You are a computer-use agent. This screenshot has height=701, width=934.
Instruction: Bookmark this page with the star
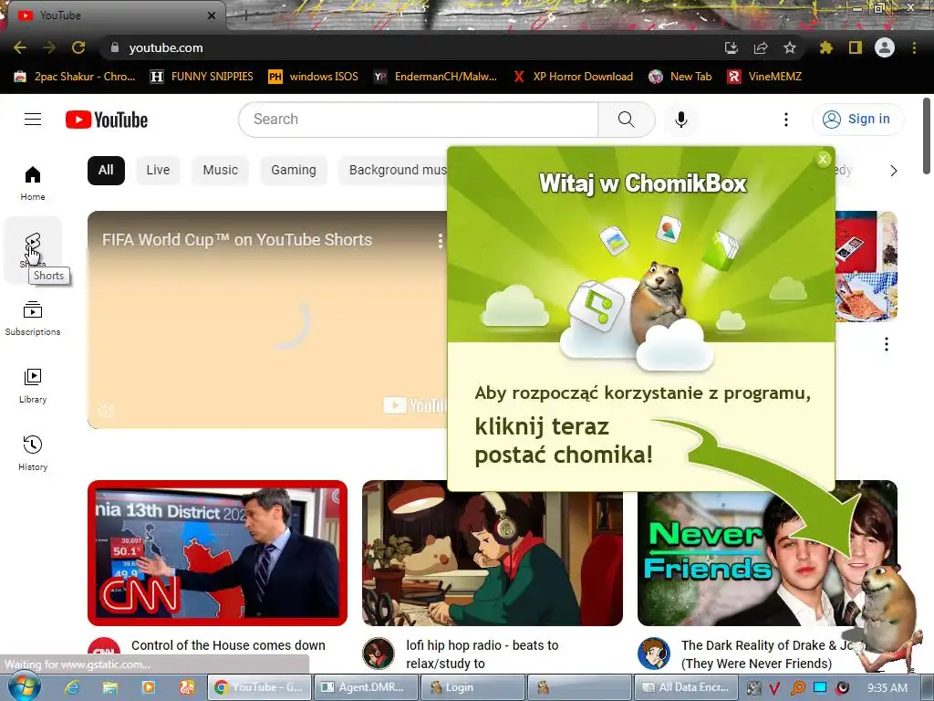tap(789, 47)
